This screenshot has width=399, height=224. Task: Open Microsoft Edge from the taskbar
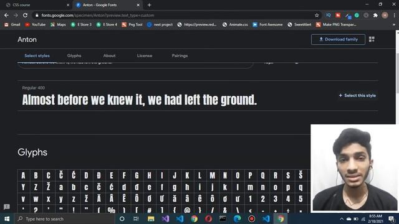coord(237,218)
